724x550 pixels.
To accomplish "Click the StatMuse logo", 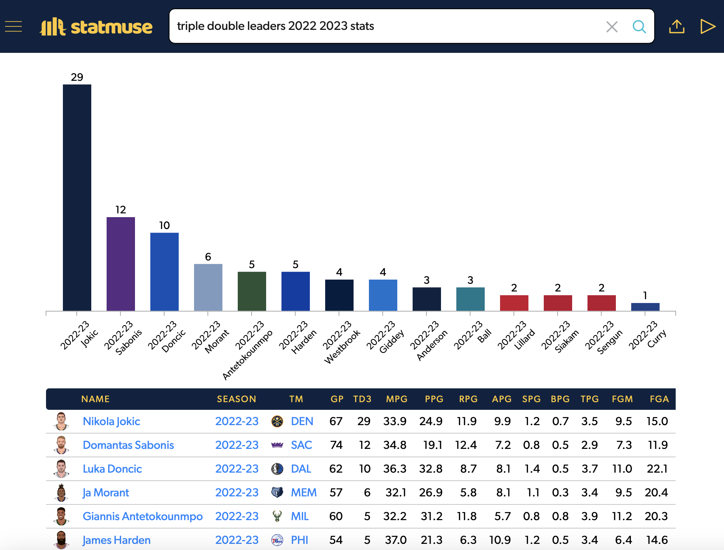I will (96, 26).
